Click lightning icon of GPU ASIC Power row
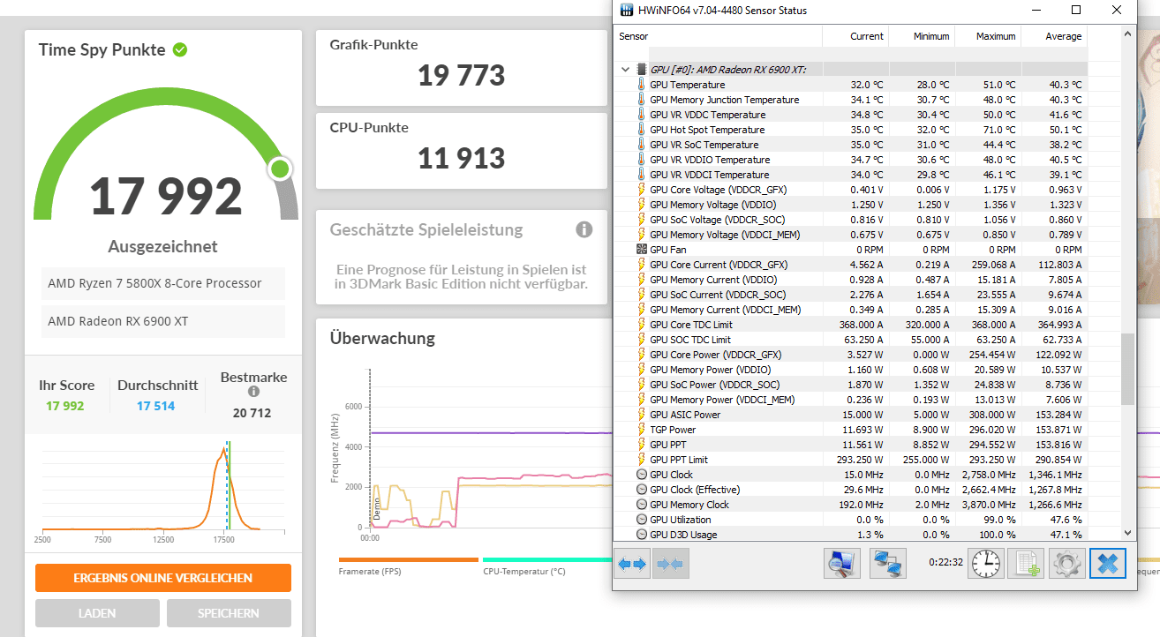The width and height of the screenshot is (1160, 637). point(642,415)
